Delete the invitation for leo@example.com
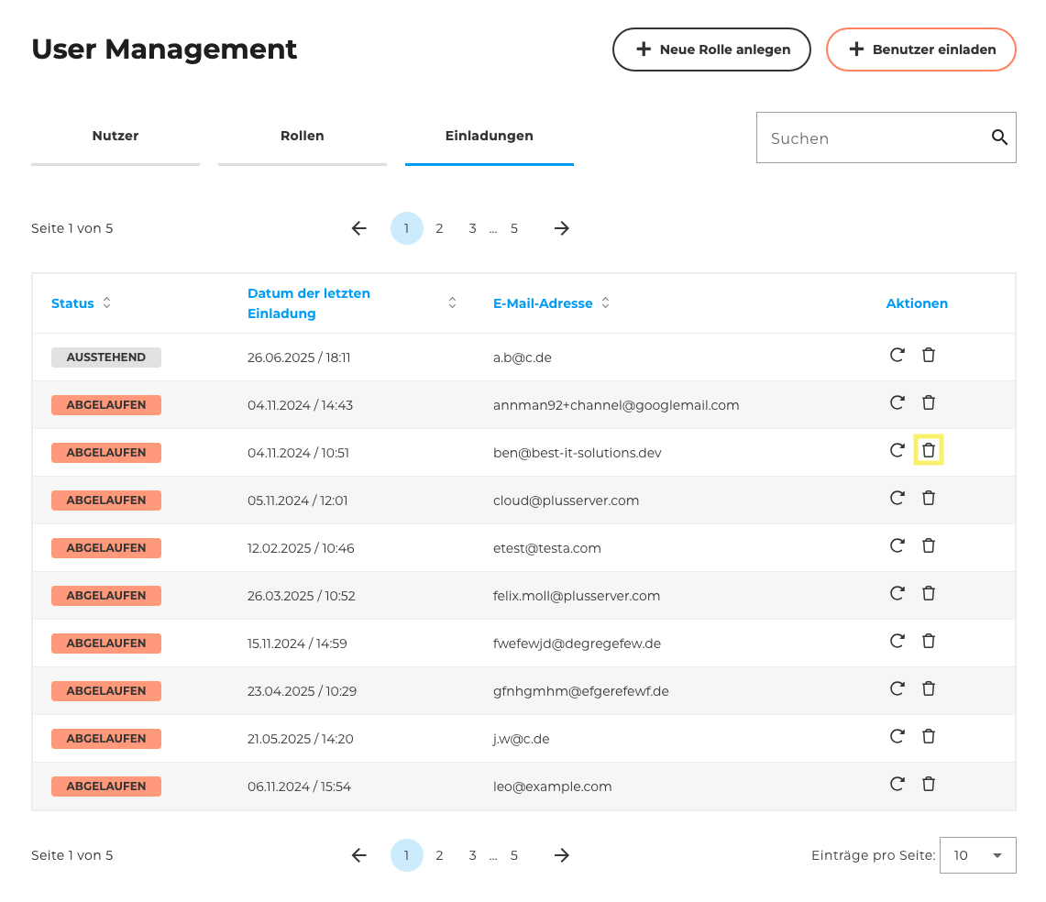Viewport: 1046px width, 902px height. (x=929, y=784)
